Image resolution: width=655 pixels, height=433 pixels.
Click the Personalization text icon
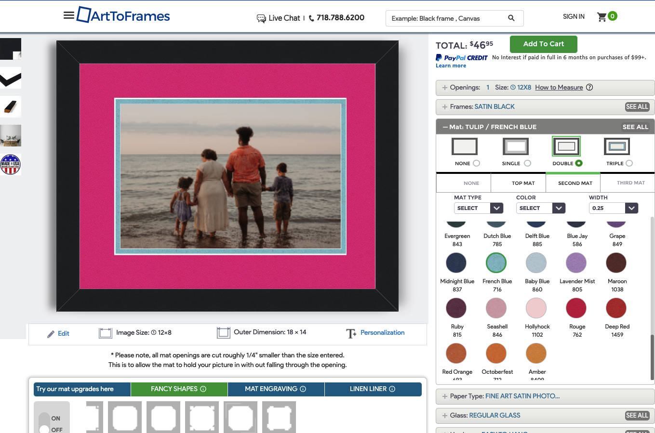[351, 333]
